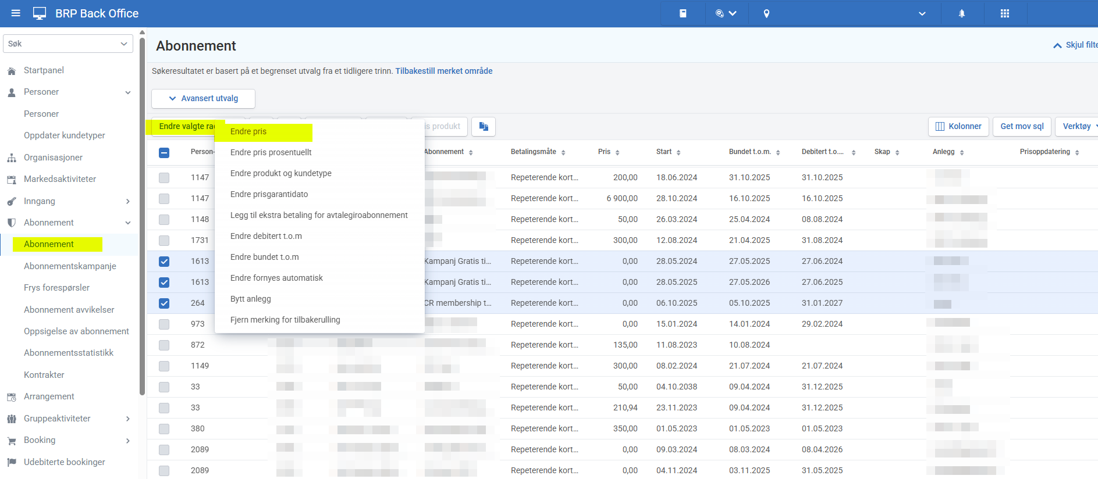Check the row with person 973
This screenshot has height=479, width=1098.
point(164,324)
